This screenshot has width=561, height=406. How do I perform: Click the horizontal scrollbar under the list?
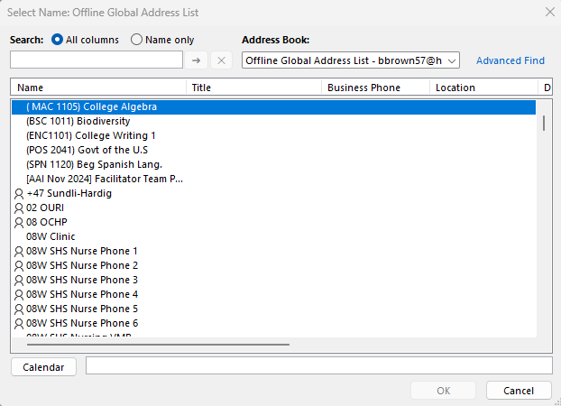tap(158, 344)
